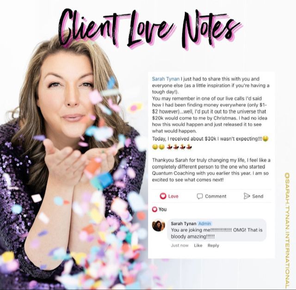Like Sarah Tynan's comment
Screen dimensions: 296x290
point(198,246)
